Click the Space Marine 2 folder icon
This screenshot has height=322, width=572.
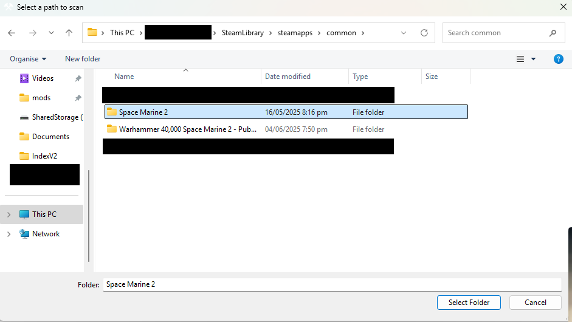(x=112, y=112)
